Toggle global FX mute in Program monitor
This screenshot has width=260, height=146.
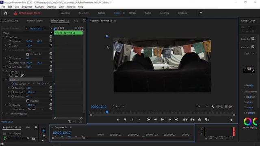coord(118,120)
